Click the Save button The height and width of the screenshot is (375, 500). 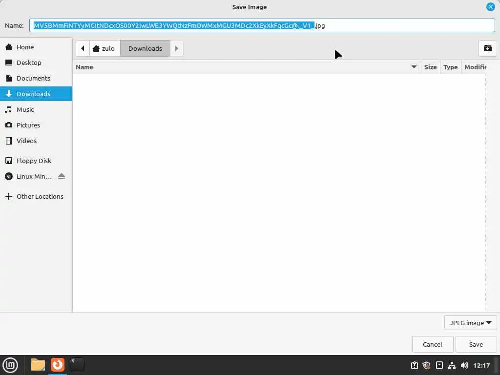click(x=476, y=344)
